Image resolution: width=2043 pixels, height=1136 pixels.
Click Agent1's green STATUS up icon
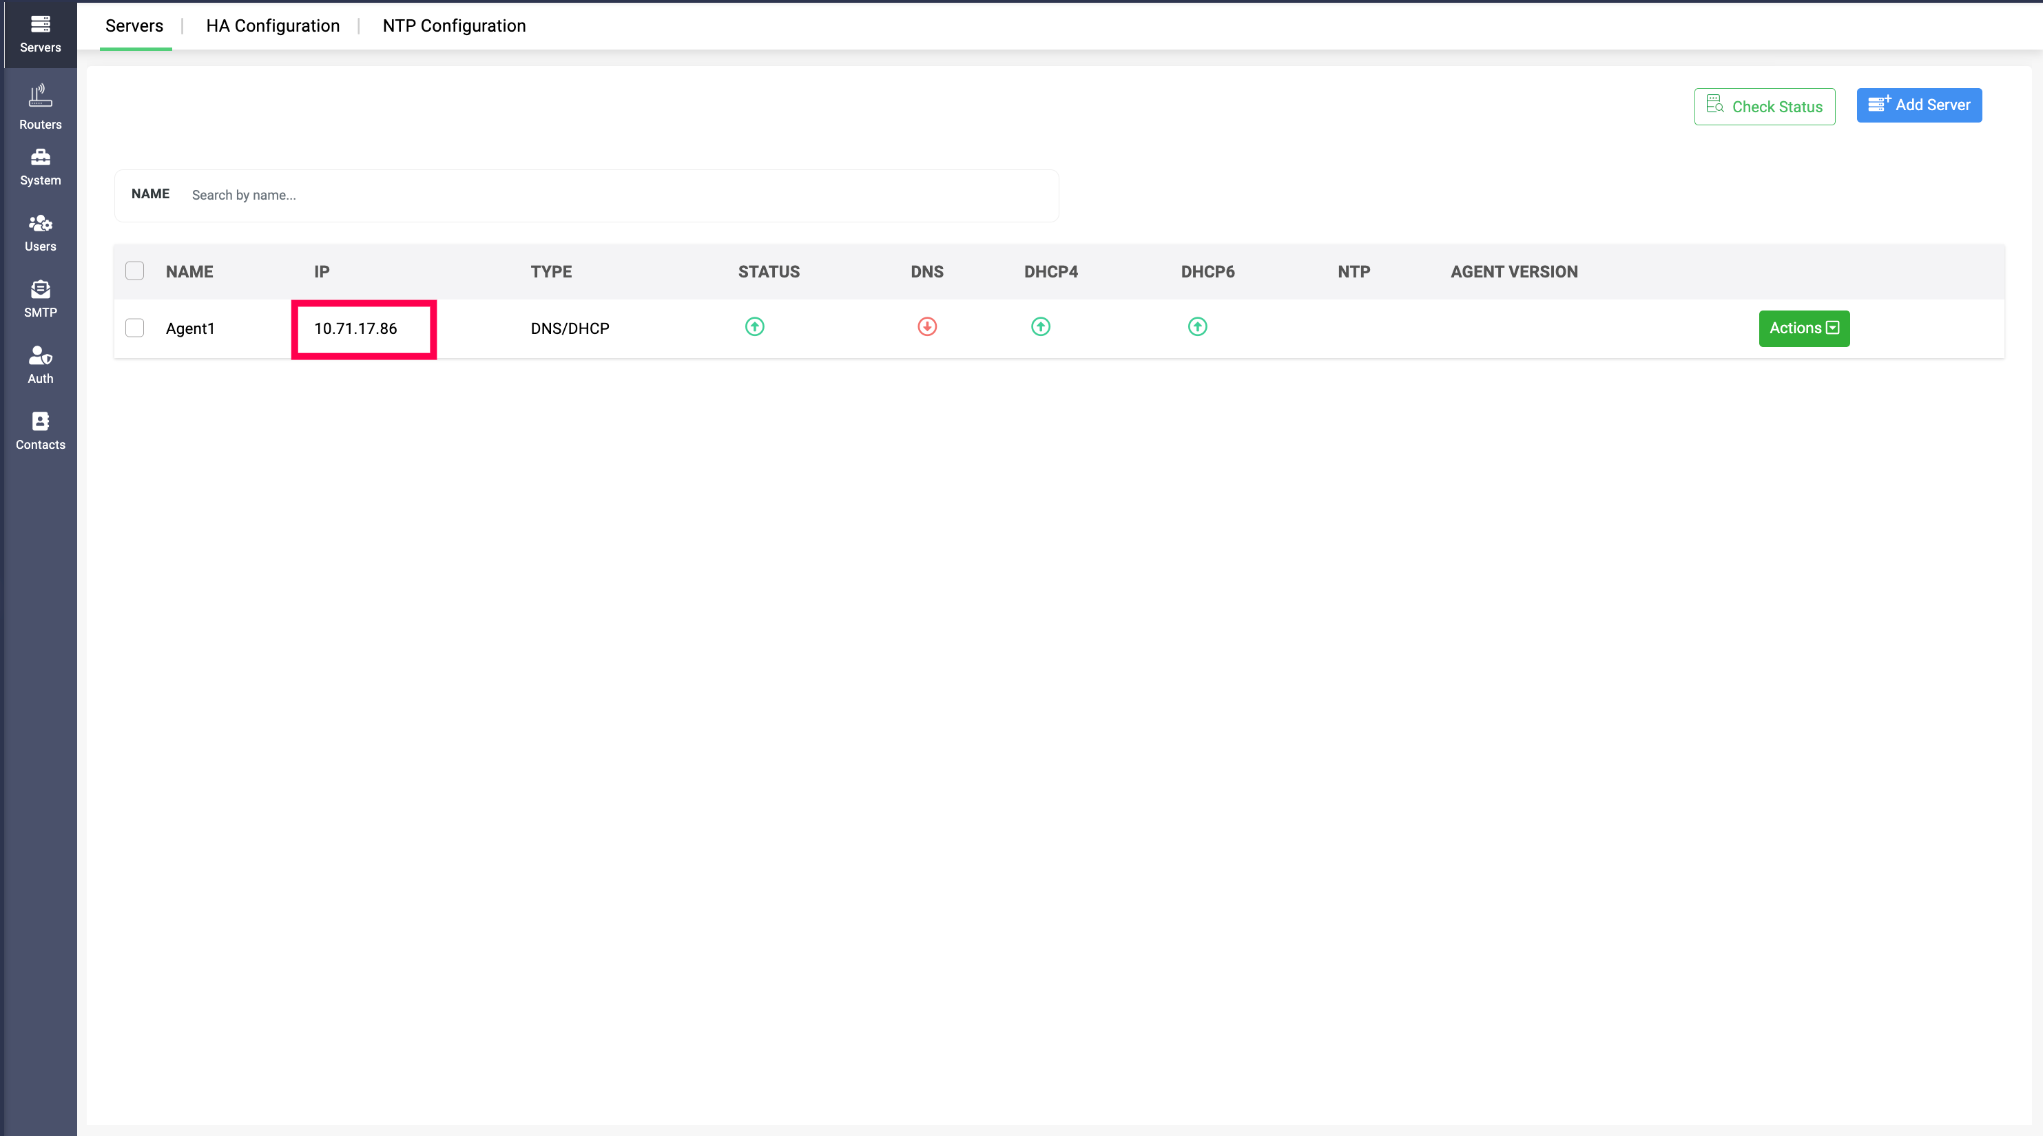pos(754,326)
